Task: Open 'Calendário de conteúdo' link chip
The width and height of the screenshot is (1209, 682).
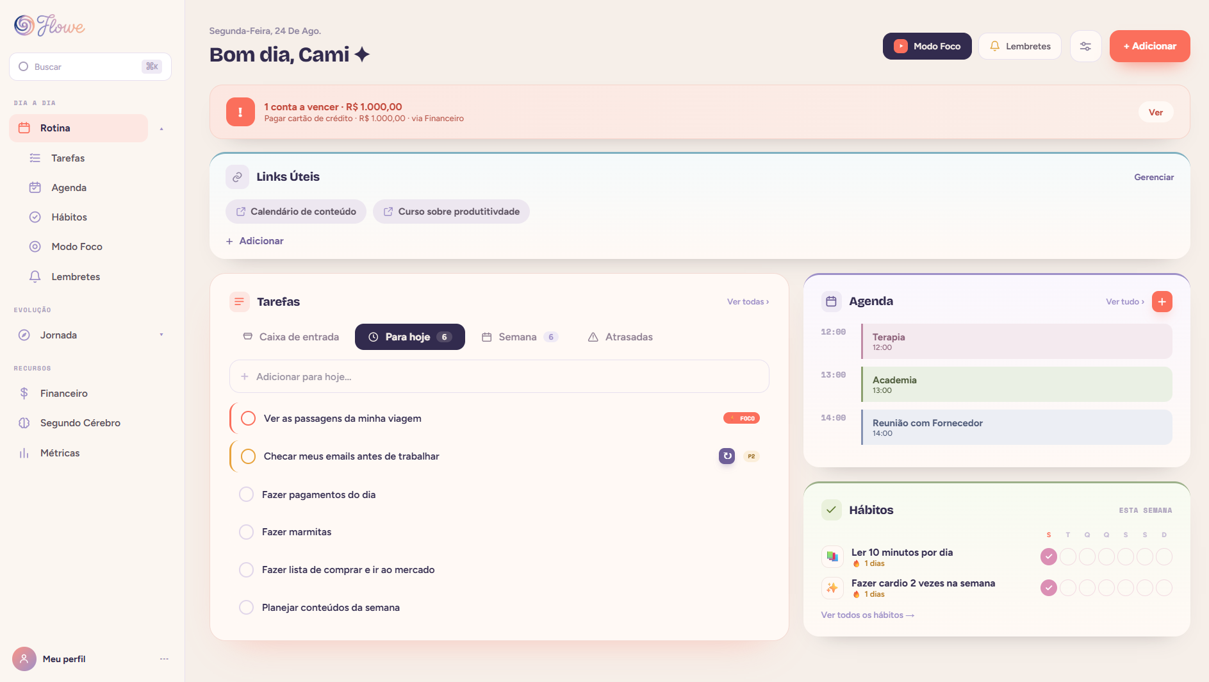Action: point(296,212)
